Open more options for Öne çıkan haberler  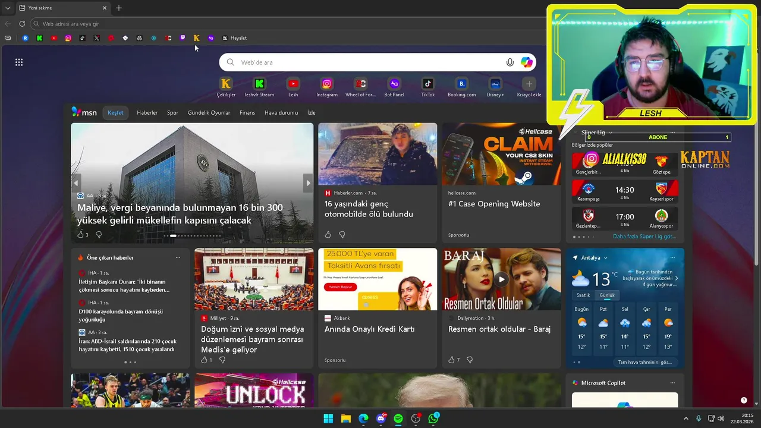pyautogui.click(x=178, y=257)
